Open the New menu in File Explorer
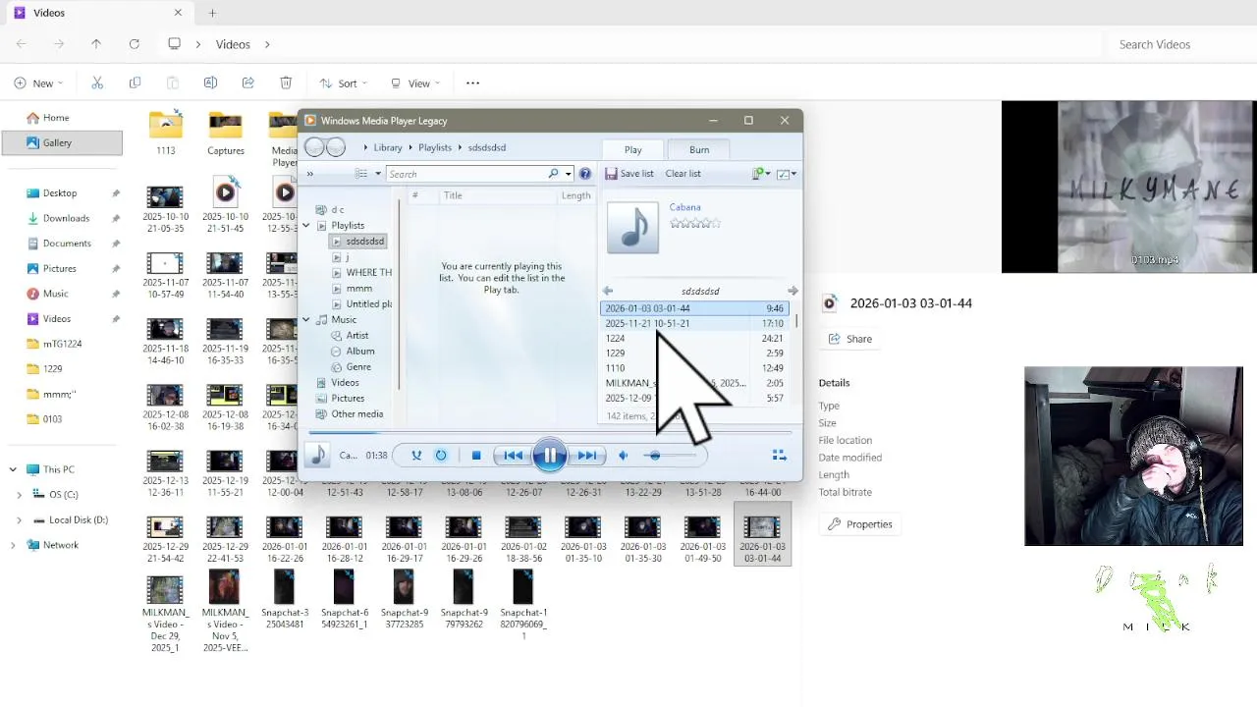 (x=38, y=83)
